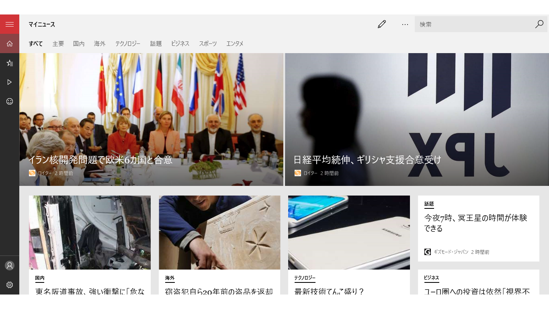
Task: Open the テクノロジー tab
Action: 128,43
